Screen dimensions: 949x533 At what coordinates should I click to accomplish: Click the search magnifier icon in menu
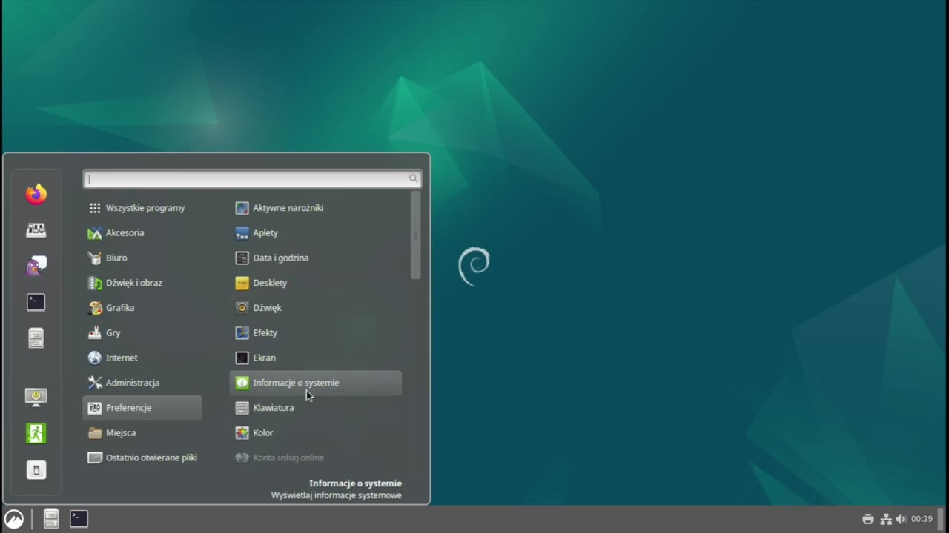coord(414,178)
